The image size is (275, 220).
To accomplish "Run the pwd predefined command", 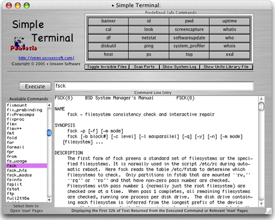I will tap(189, 21).
